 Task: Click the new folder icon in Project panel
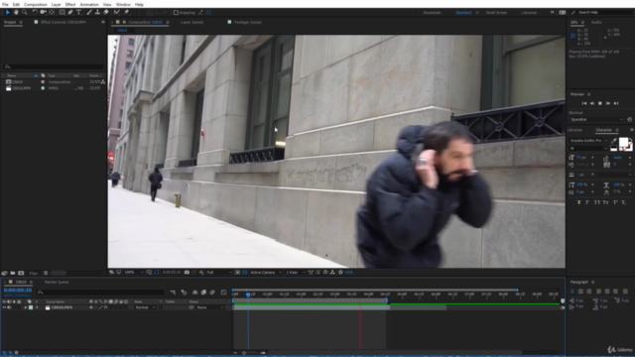(13, 274)
